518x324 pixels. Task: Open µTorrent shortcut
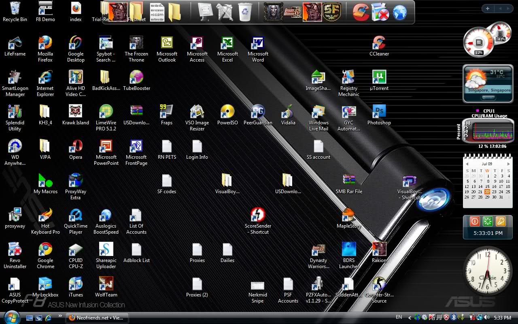(379, 80)
